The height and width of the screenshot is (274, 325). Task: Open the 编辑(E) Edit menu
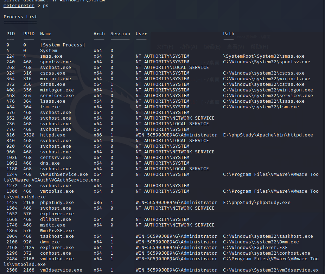(211, 47)
